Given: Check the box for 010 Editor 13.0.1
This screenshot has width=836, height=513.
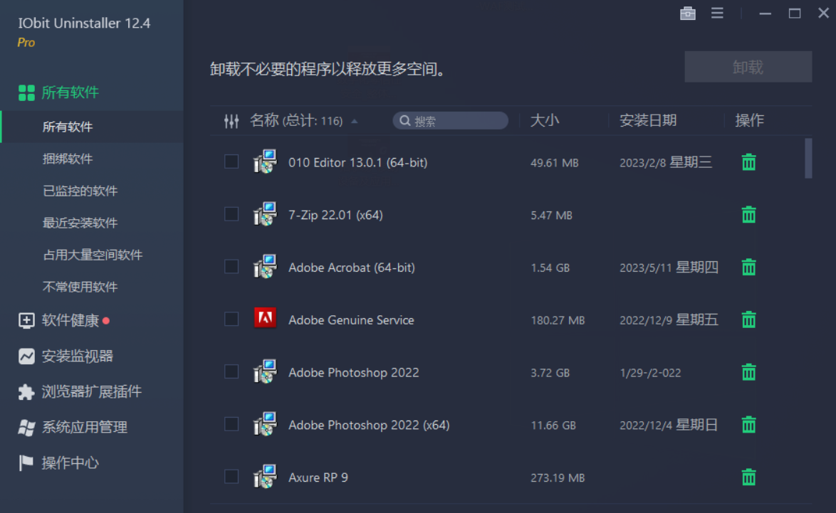Looking at the screenshot, I should click(x=231, y=162).
